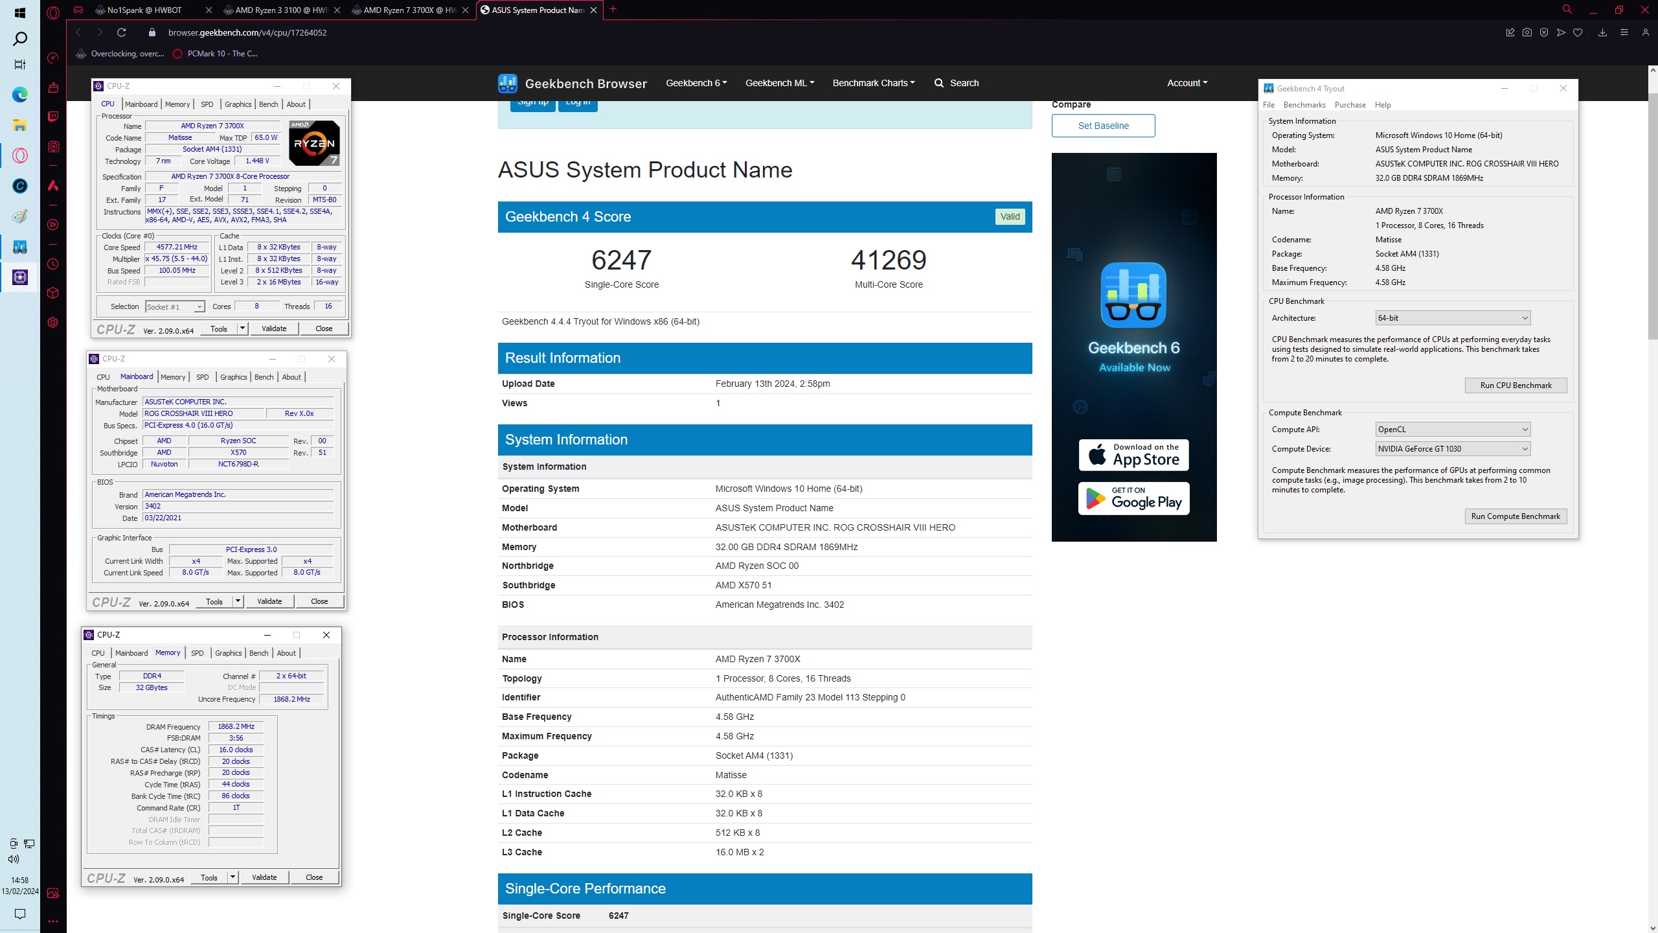
Task: Click the Set Baseline button
Action: [x=1103, y=126]
